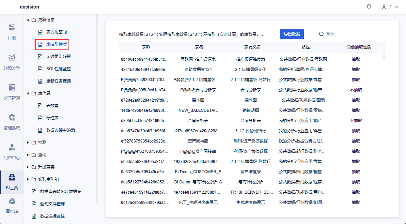
Task: Open 表数量 tree item
Action: coord(52,105)
